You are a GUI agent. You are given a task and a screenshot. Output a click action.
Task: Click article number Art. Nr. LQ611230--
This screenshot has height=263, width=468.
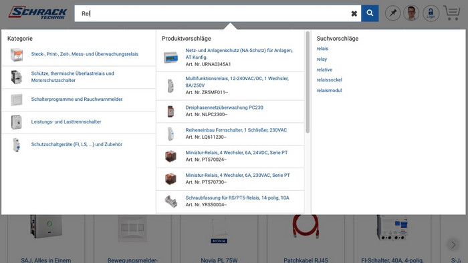tap(206, 138)
